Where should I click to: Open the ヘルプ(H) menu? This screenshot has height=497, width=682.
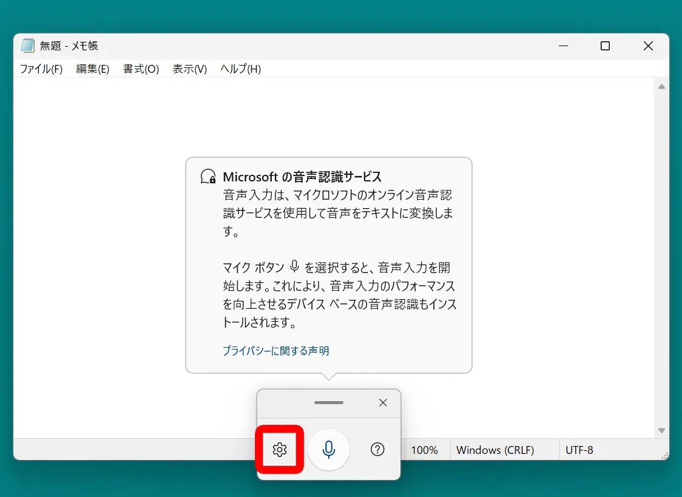240,69
